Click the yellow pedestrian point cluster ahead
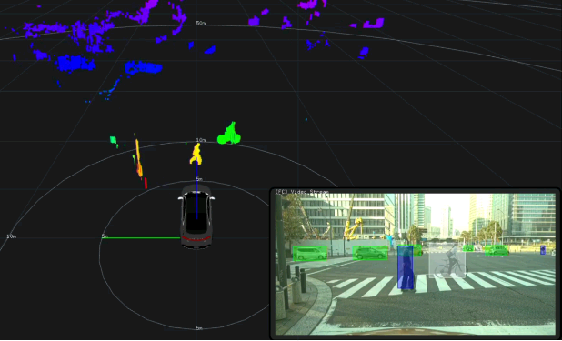This screenshot has width=562, height=341. (x=196, y=154)
